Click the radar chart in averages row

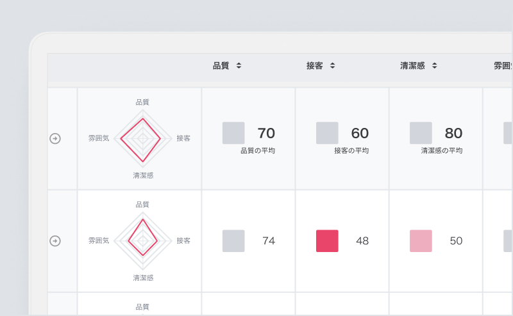pyautogui.click(x=142, y=138)
